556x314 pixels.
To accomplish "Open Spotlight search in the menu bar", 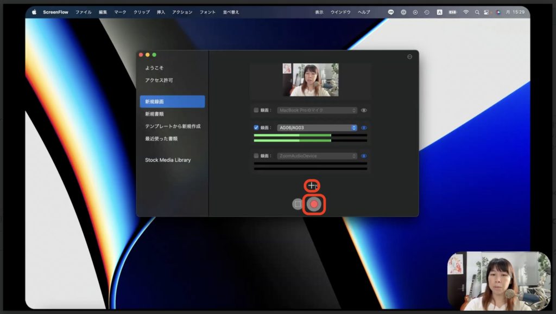I will click(477, 12).
